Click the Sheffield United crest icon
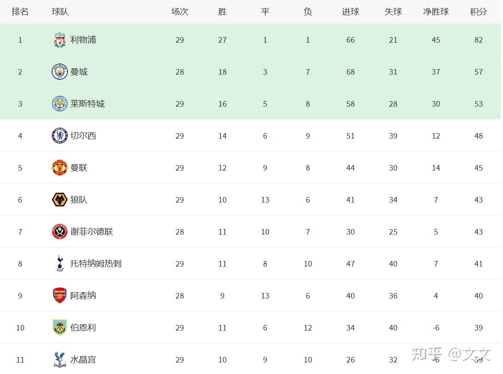Screen dimensions: 503x374 [60, 232]
